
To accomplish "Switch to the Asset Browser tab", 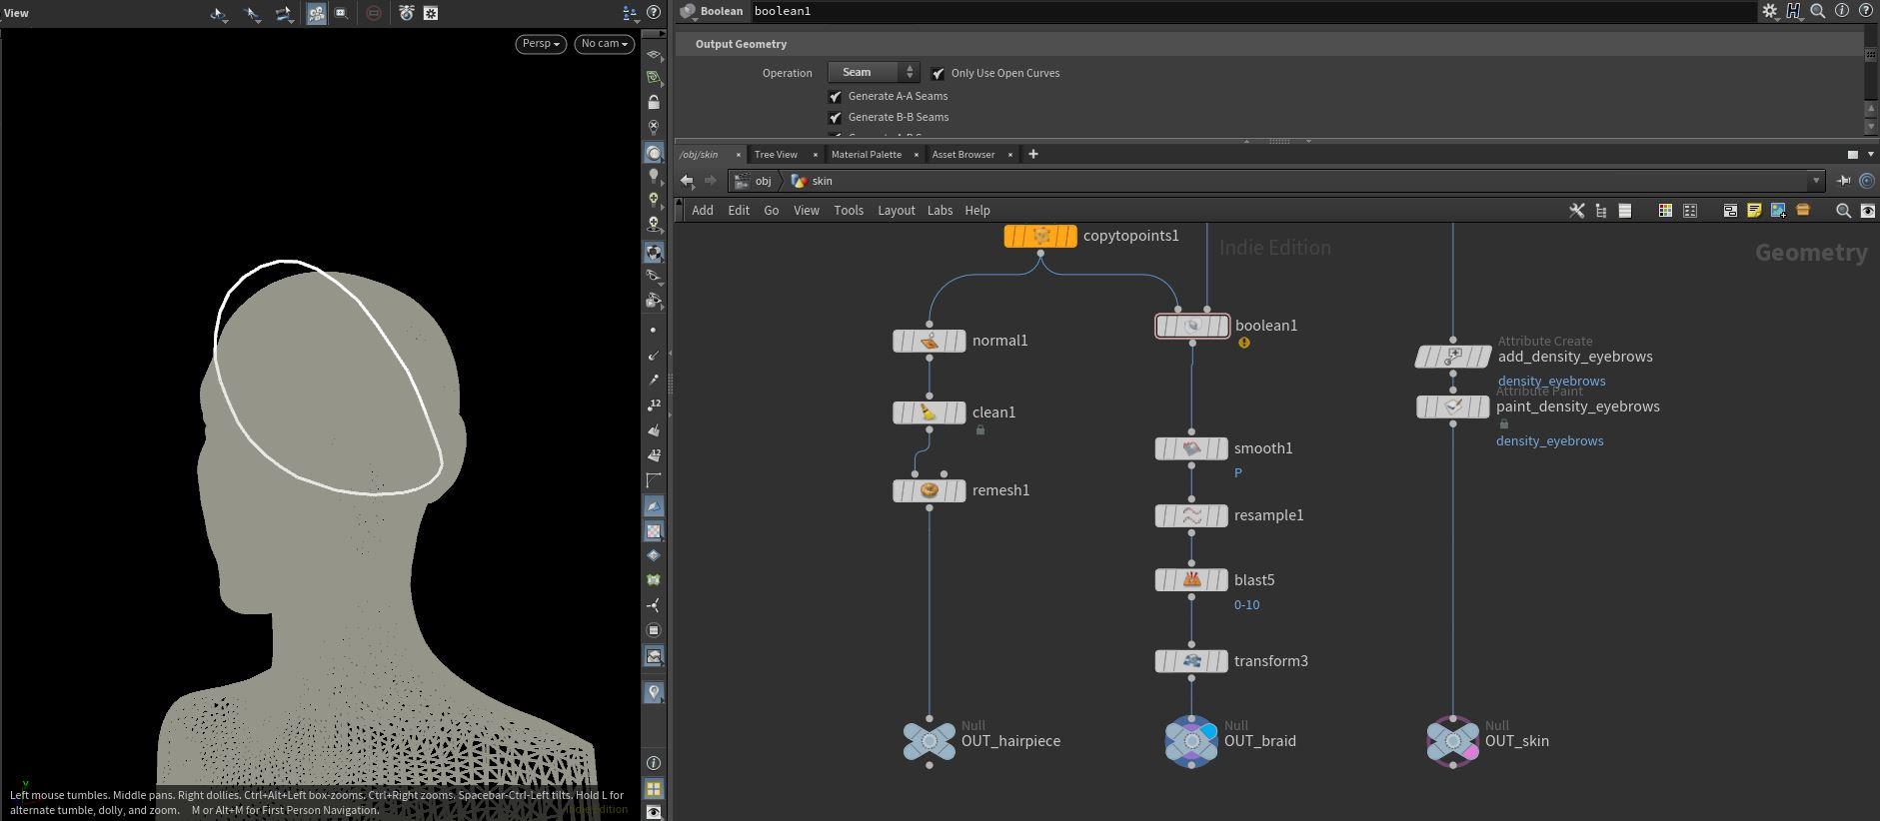I will 963,155.
